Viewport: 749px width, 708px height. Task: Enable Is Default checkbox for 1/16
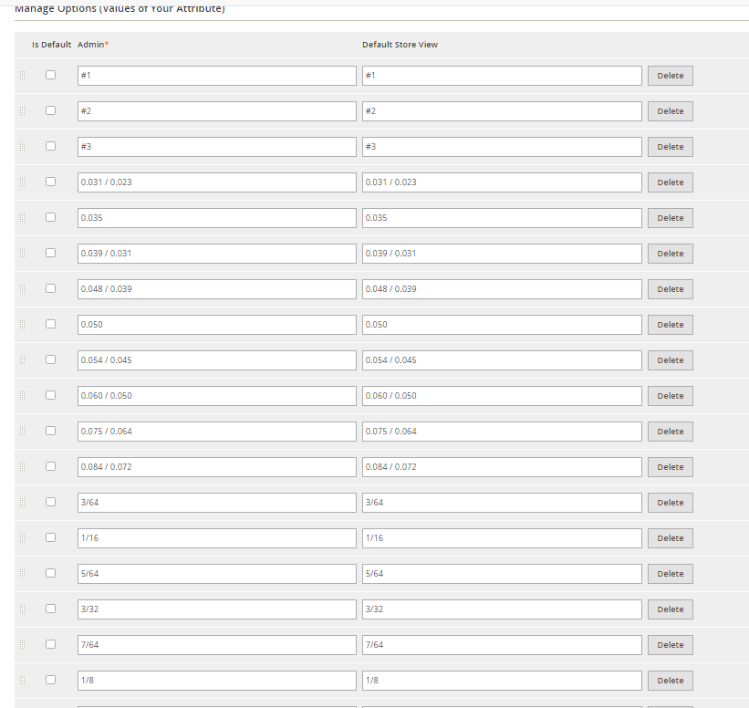point(51,537)
